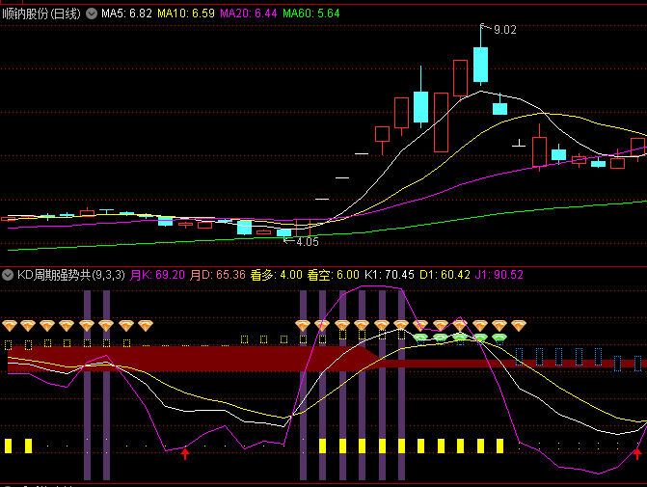
Task: Click the KD周期强势共(9,3,3) indicator name
Action: [71, 275]
